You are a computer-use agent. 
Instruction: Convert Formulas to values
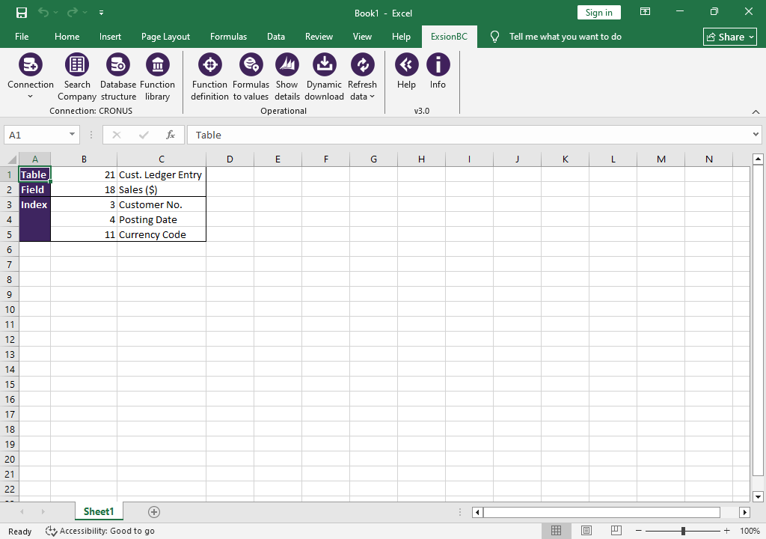click(251, 77)
